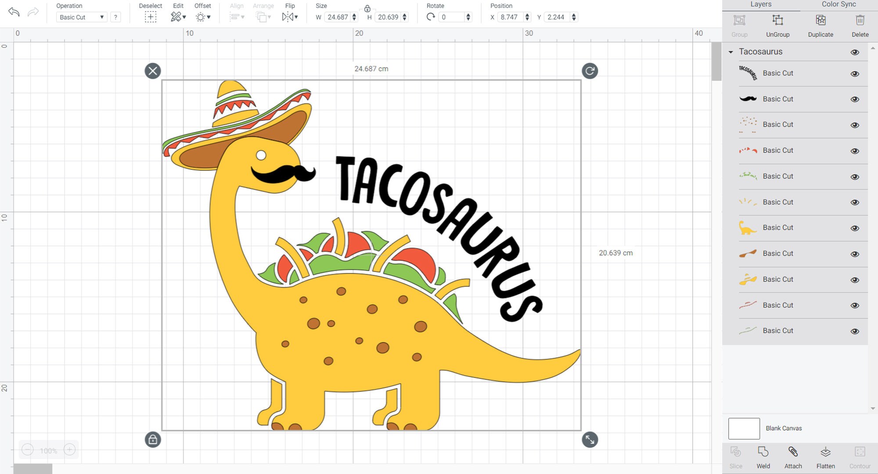Open the Offset tool
The image size is (878, 474).
200,17
